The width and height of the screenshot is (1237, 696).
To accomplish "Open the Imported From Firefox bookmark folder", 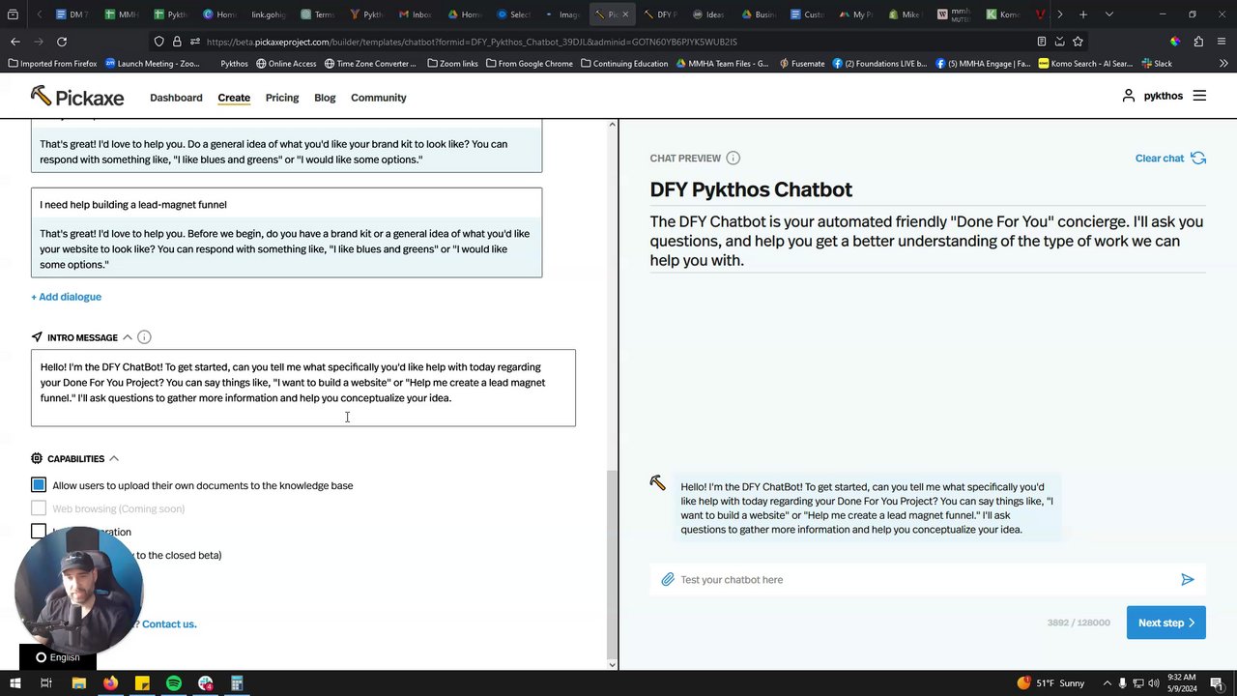I will [x=52, y=64].
